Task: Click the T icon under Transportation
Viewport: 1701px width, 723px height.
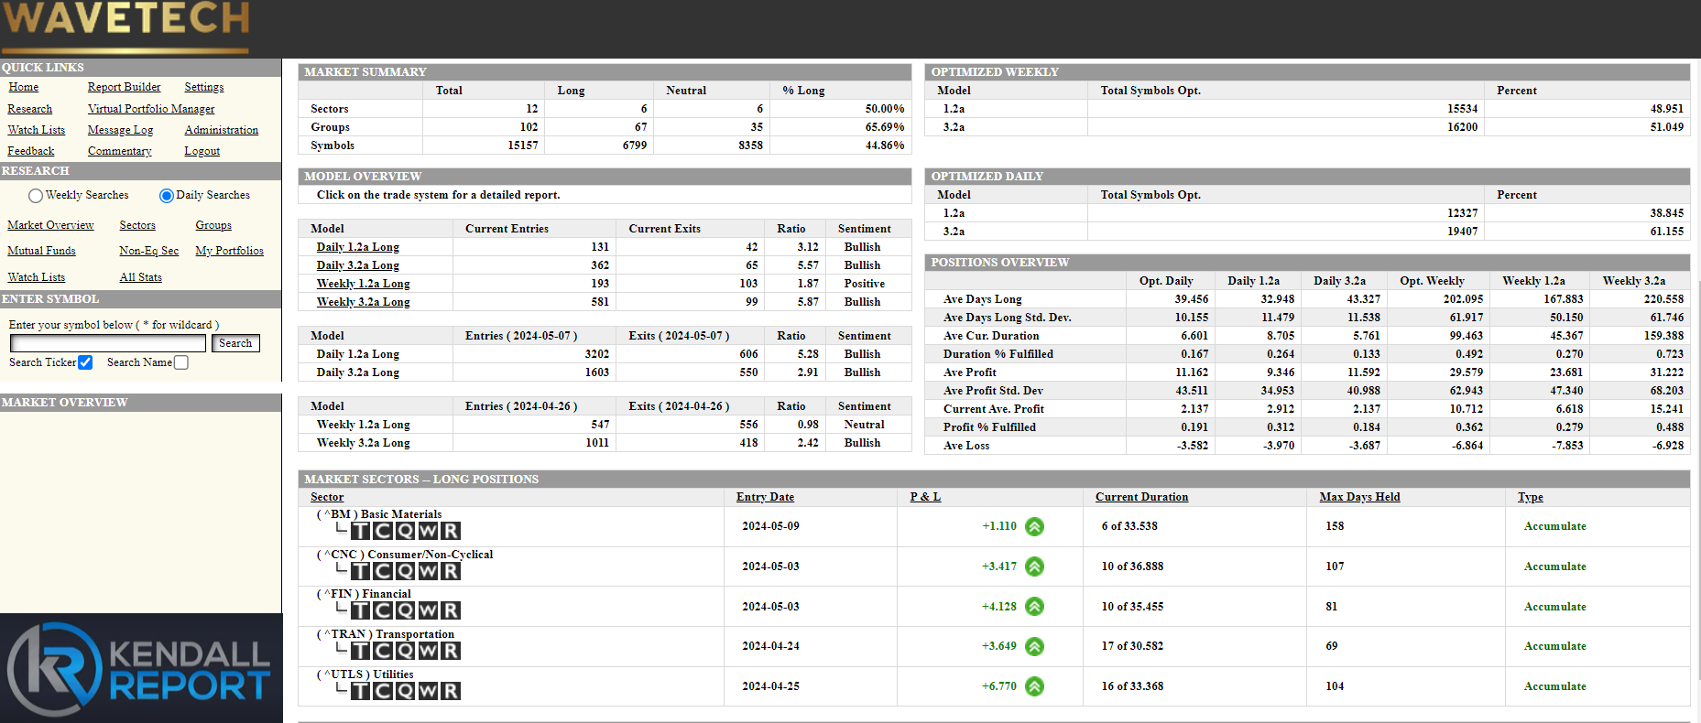Action: point(361,651)
